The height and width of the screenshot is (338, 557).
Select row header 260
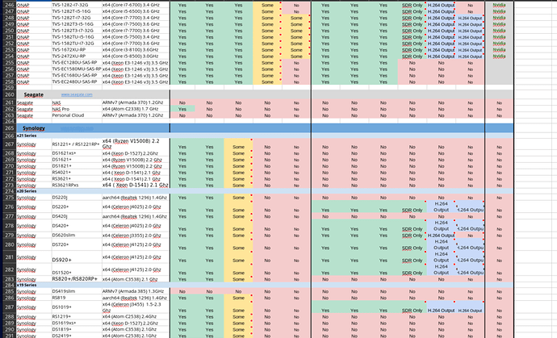(9, 95)
